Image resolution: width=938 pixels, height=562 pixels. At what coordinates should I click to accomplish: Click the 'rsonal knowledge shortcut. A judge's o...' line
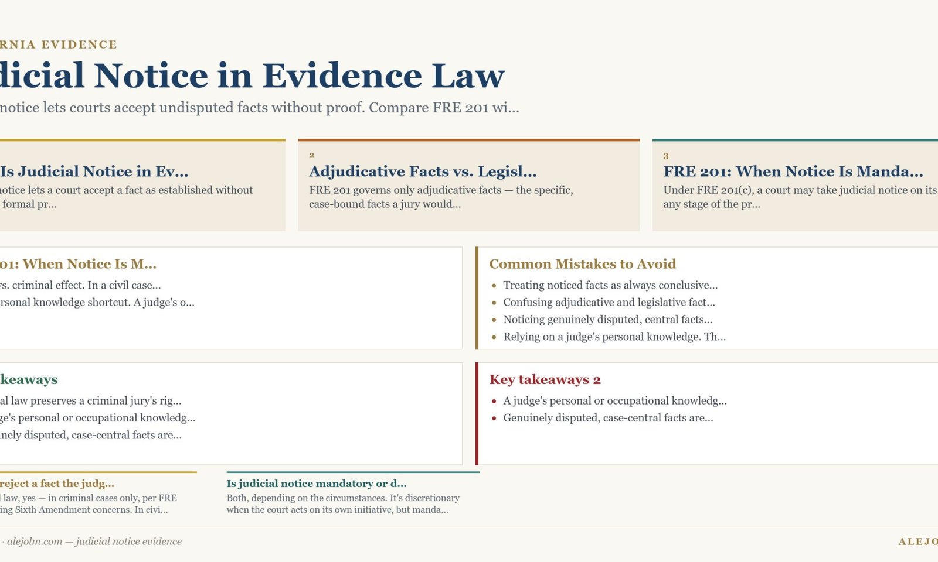pyautogui.click(x=97, y=303)
